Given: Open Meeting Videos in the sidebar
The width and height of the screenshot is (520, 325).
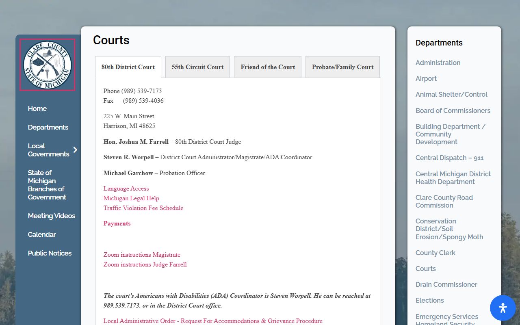Looking at the screenshot, I should (x=52, y=216).
